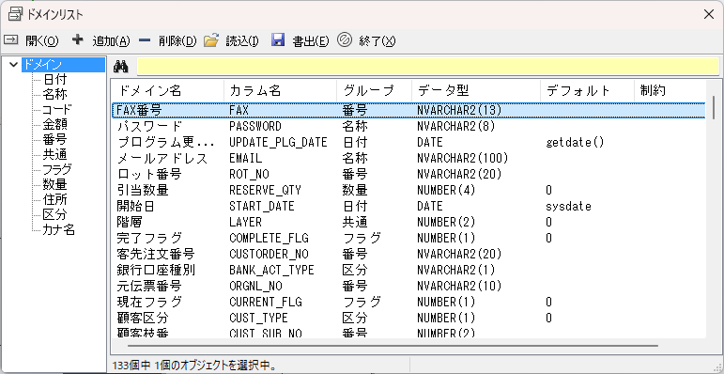Sort by the デフォルト column header
This screenshot has width=724, height=374.
[x=587, y=91]
